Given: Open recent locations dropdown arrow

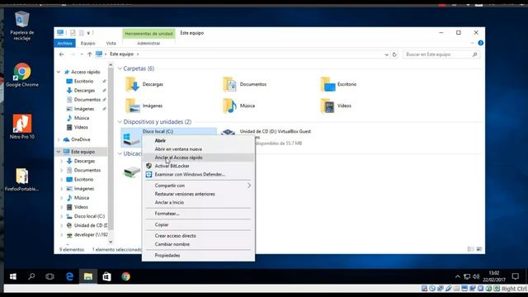Looking at the screenshot, I should click(x=81, y=54).
